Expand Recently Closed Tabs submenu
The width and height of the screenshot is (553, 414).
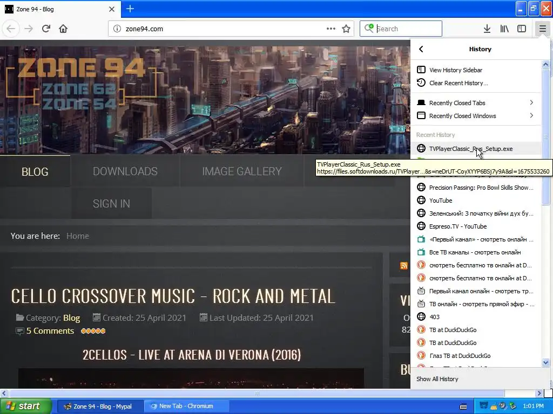[x=476, y=103]
